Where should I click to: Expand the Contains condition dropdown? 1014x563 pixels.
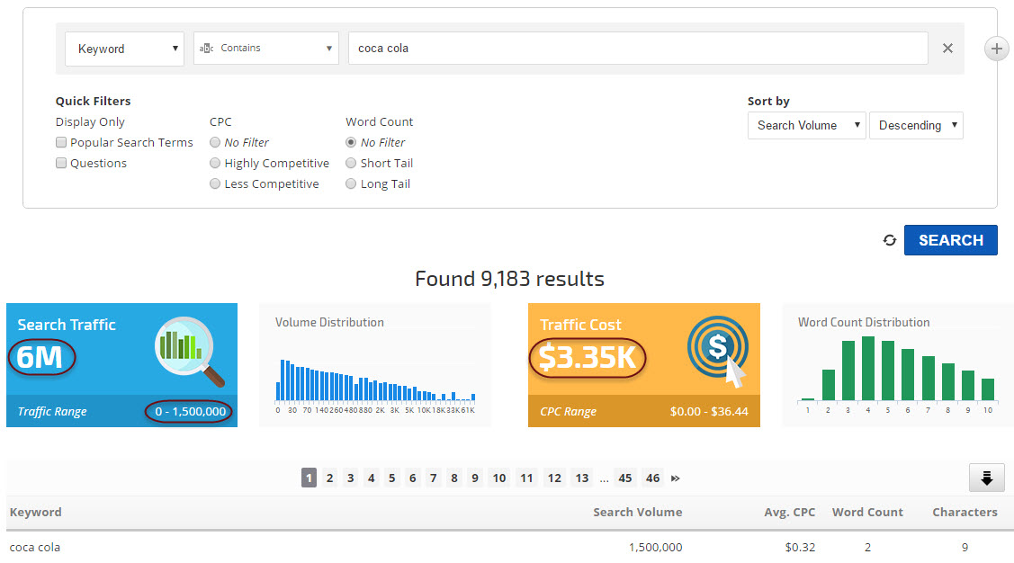coord(266,49)
